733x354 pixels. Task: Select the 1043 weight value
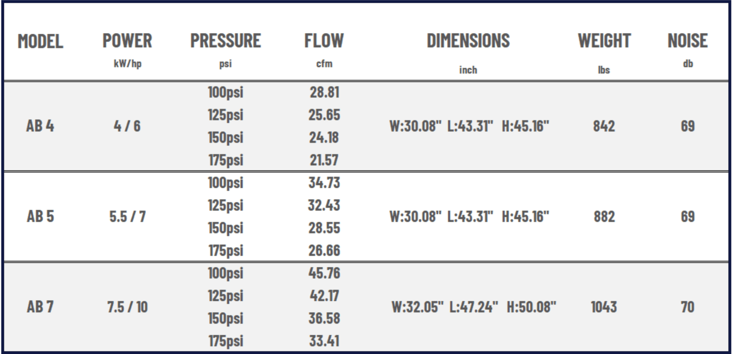point(604,307)
